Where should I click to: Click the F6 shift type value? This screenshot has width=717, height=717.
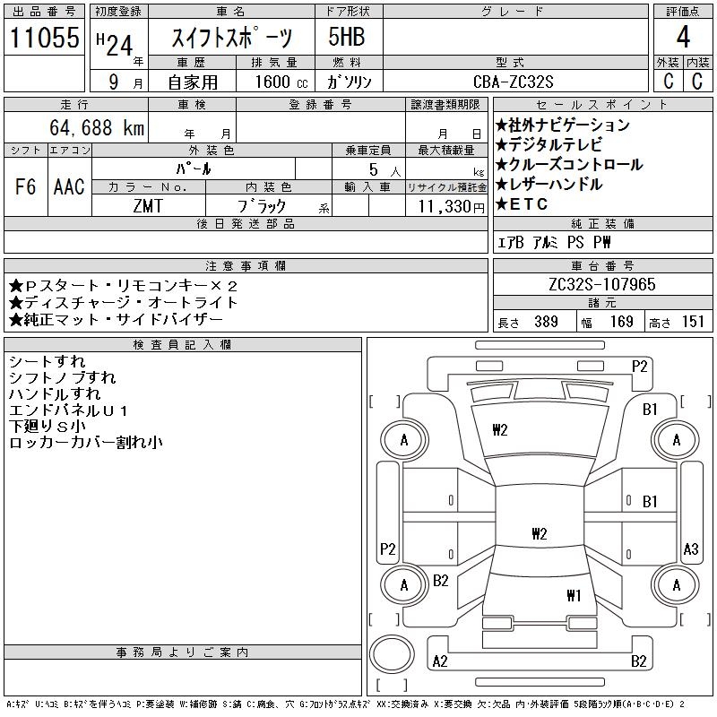(x=26, y=186)
